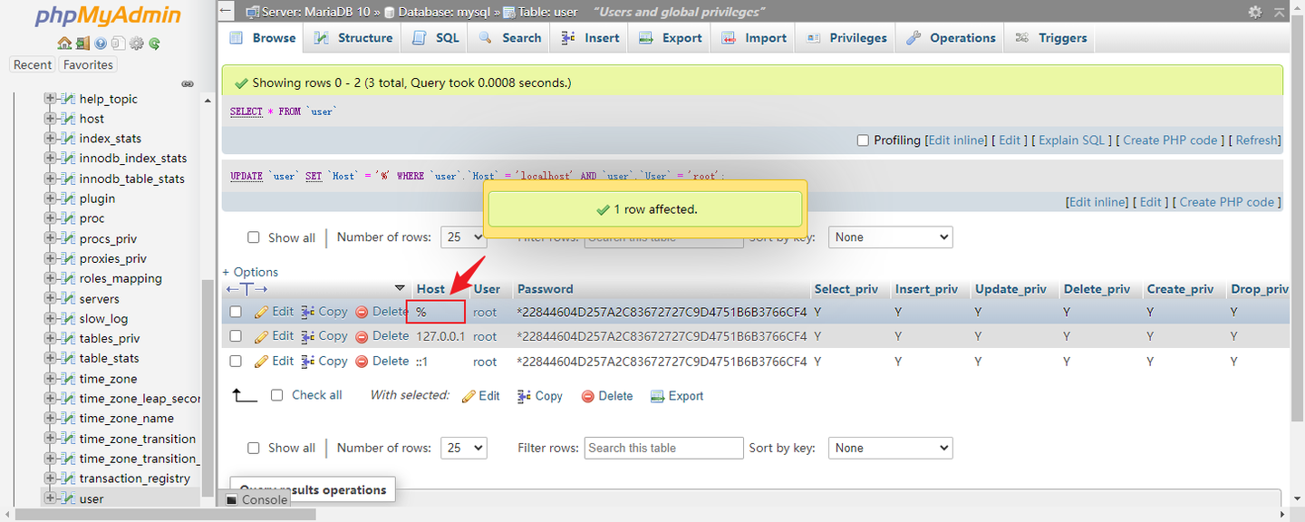Image resolution: width=1305 pixels, height=522 pixels.
Task: Open the phpMyAdmin Home page icon
Action: [x=65, y=43]
